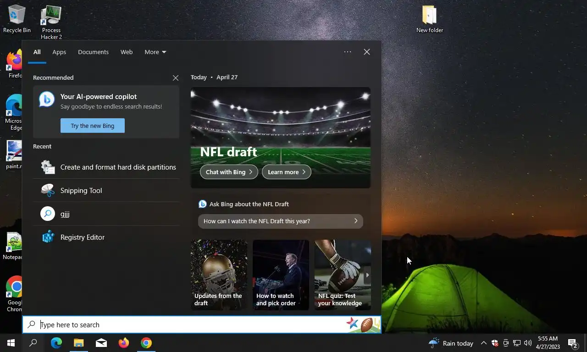The height and width of the screenshot is (352, 587).
Task: Select the recent search 'gjjj'
Action: pyautogui.click(x=106, y=214)
